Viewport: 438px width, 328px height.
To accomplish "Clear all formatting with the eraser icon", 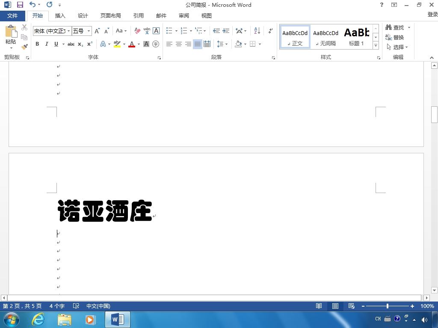I will (x=137, y=31).
